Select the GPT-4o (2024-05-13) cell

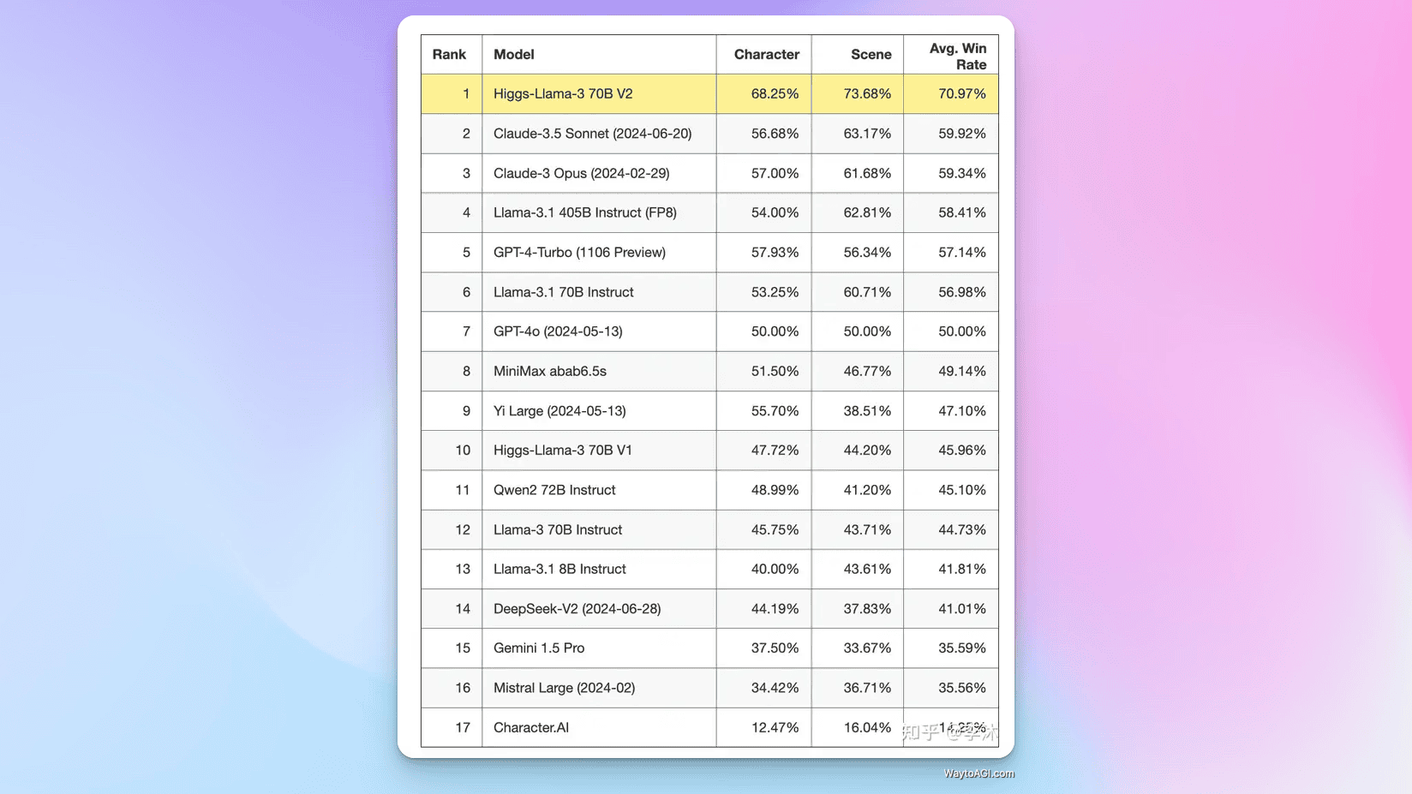pos(599,331)
